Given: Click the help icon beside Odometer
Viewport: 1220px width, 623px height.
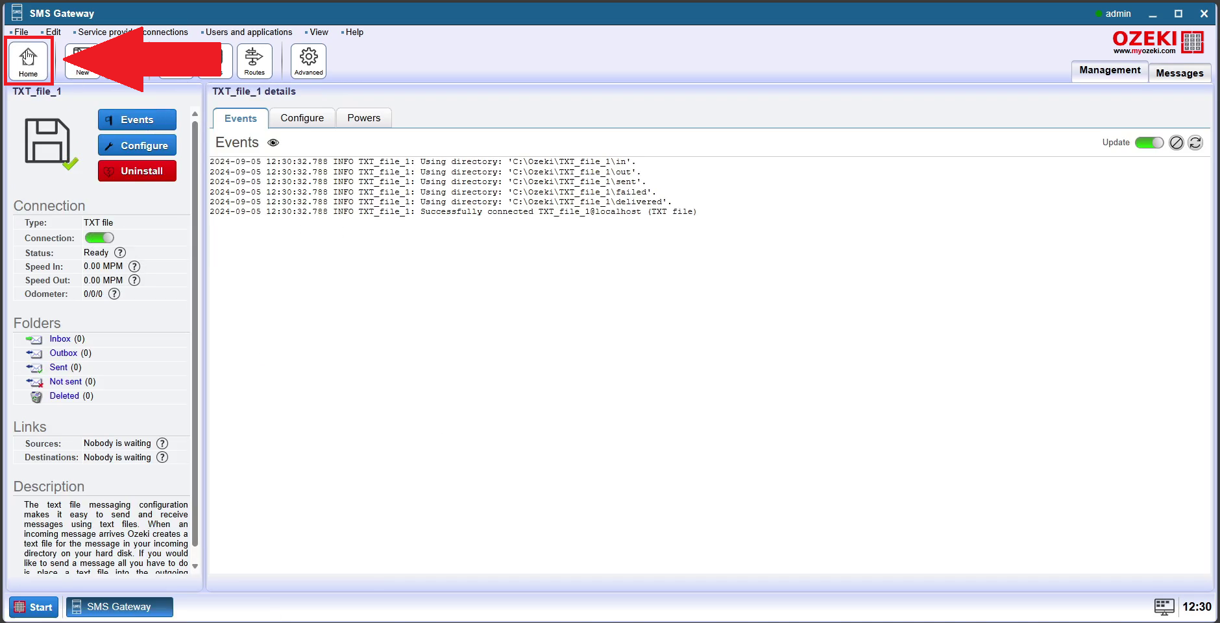Looking at the screenshot, I should tap(114, 294).
